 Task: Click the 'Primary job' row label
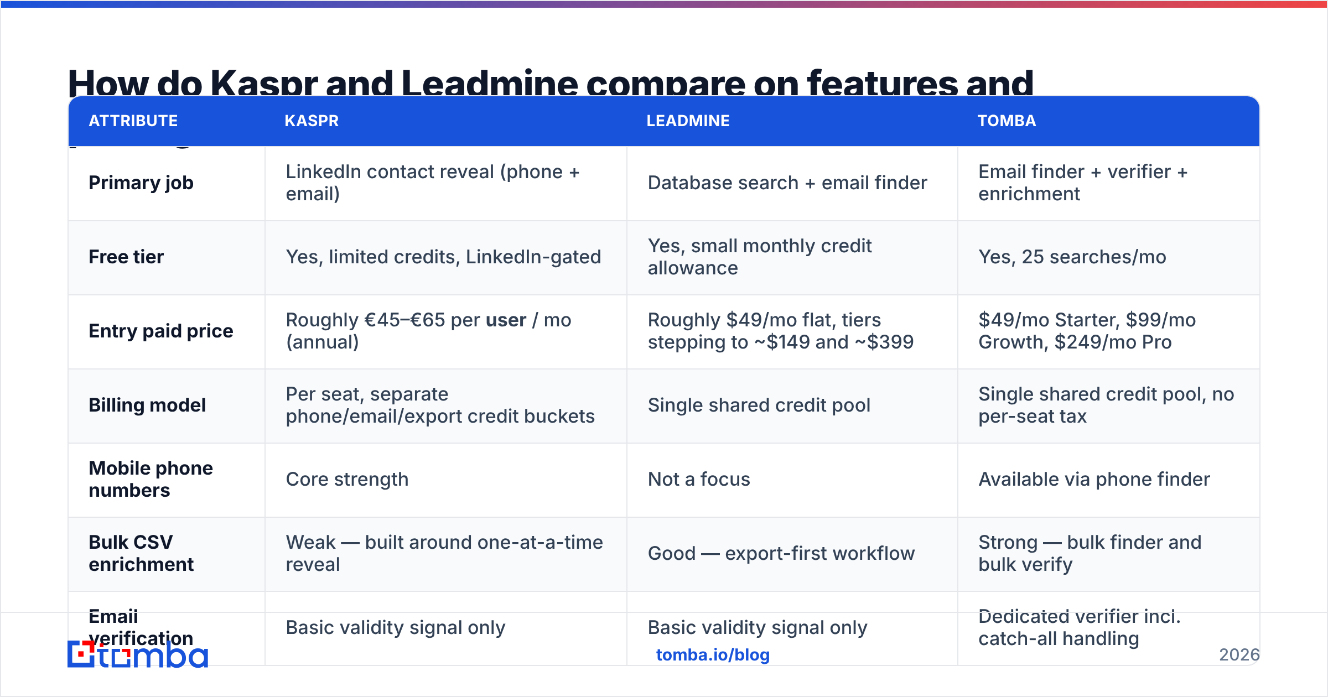coord(141,183)
